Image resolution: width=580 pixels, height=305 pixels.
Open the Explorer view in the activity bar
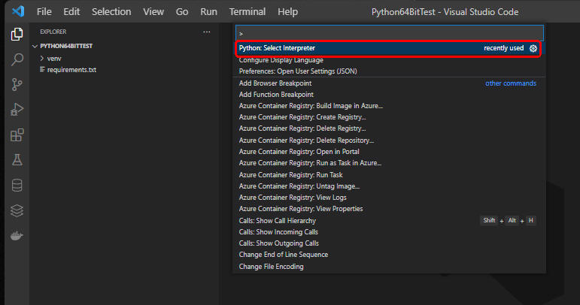17,34
